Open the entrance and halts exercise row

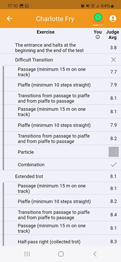click(x=61, y=47)
